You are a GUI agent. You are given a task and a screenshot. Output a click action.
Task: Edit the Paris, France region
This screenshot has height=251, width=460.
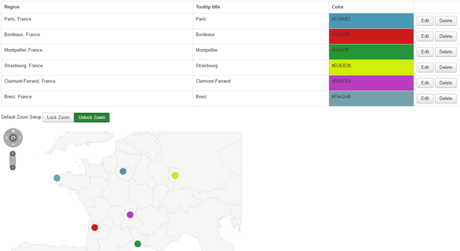[424, 21]
